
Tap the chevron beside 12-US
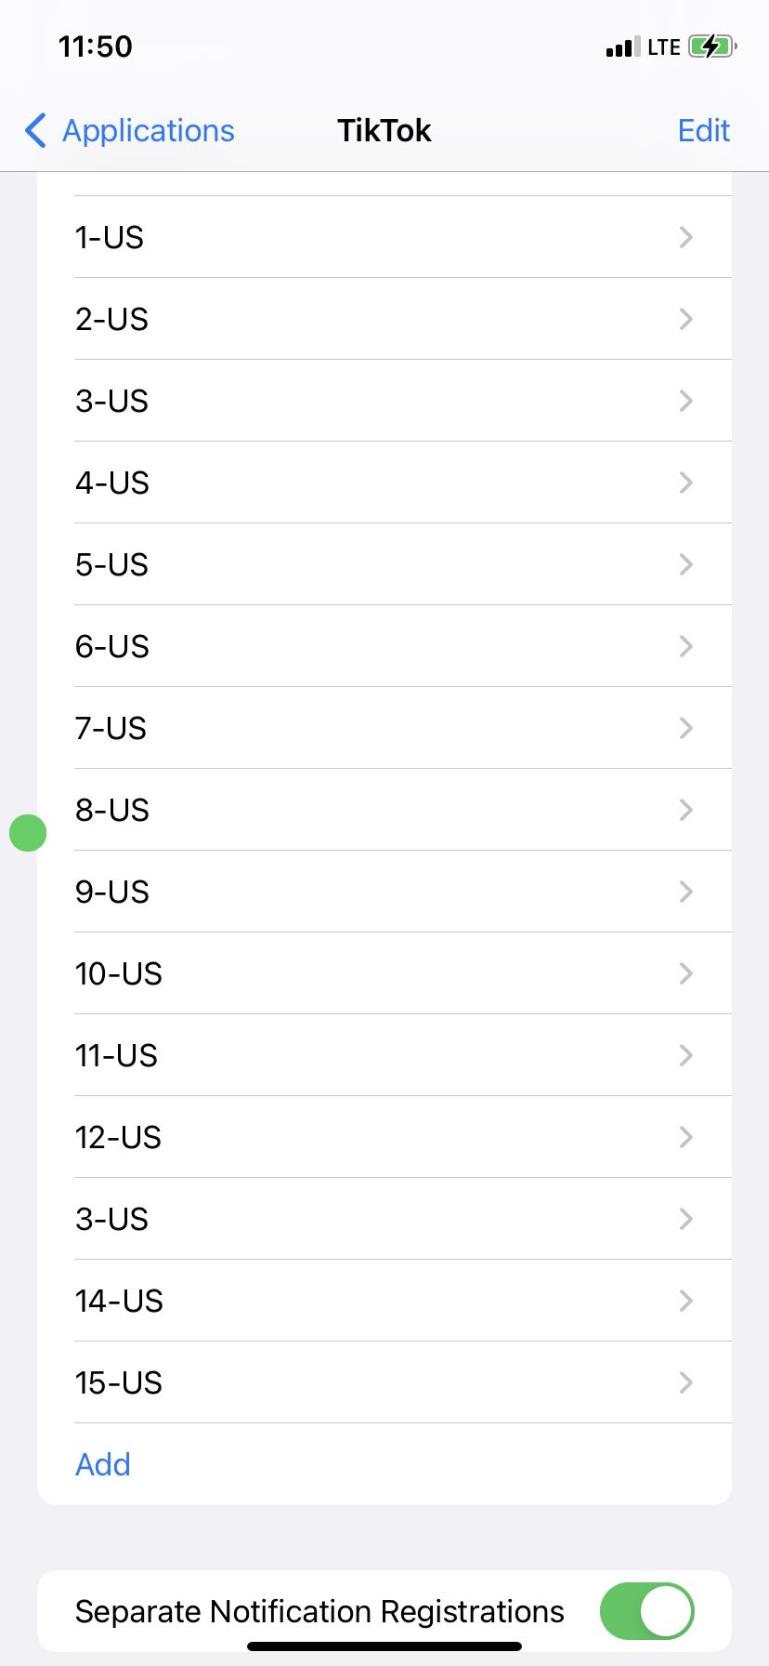point(685,1137)
